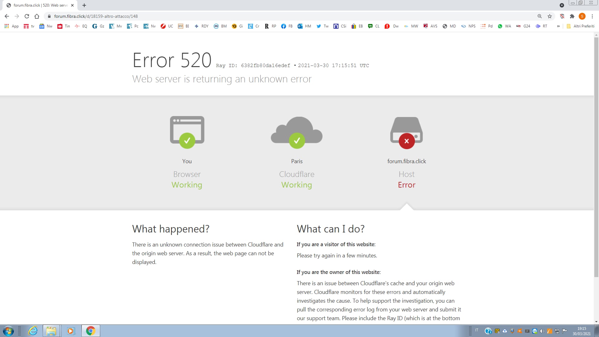
Task: View site info via padlock icon
Action: pos(49,16)
